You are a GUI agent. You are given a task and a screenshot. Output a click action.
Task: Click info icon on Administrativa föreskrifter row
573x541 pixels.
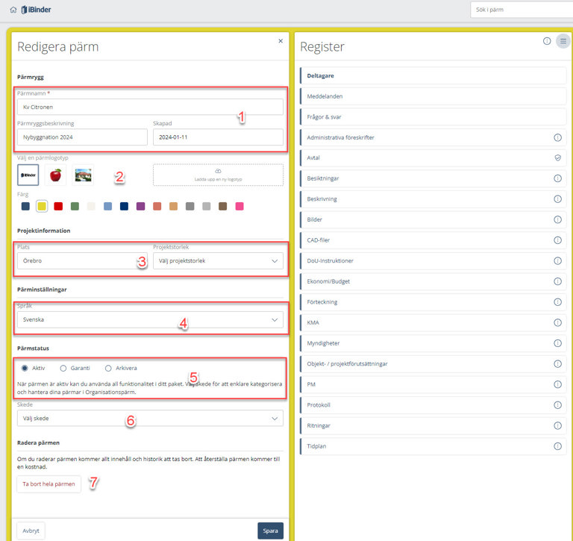tap(557, 138)
